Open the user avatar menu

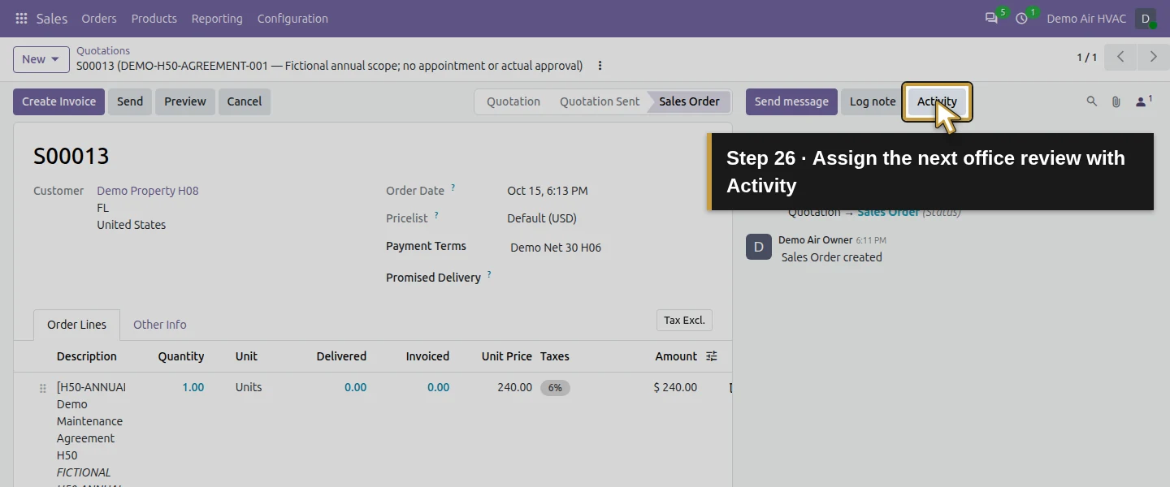pos(1146,19)
